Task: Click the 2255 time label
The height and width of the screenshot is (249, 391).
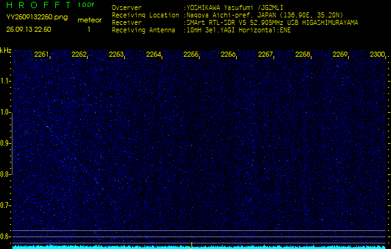Action: click(191, 55)
